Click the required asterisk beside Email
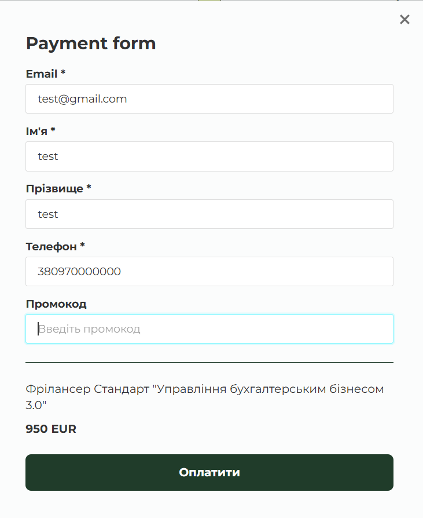 (x=63, y=74)
